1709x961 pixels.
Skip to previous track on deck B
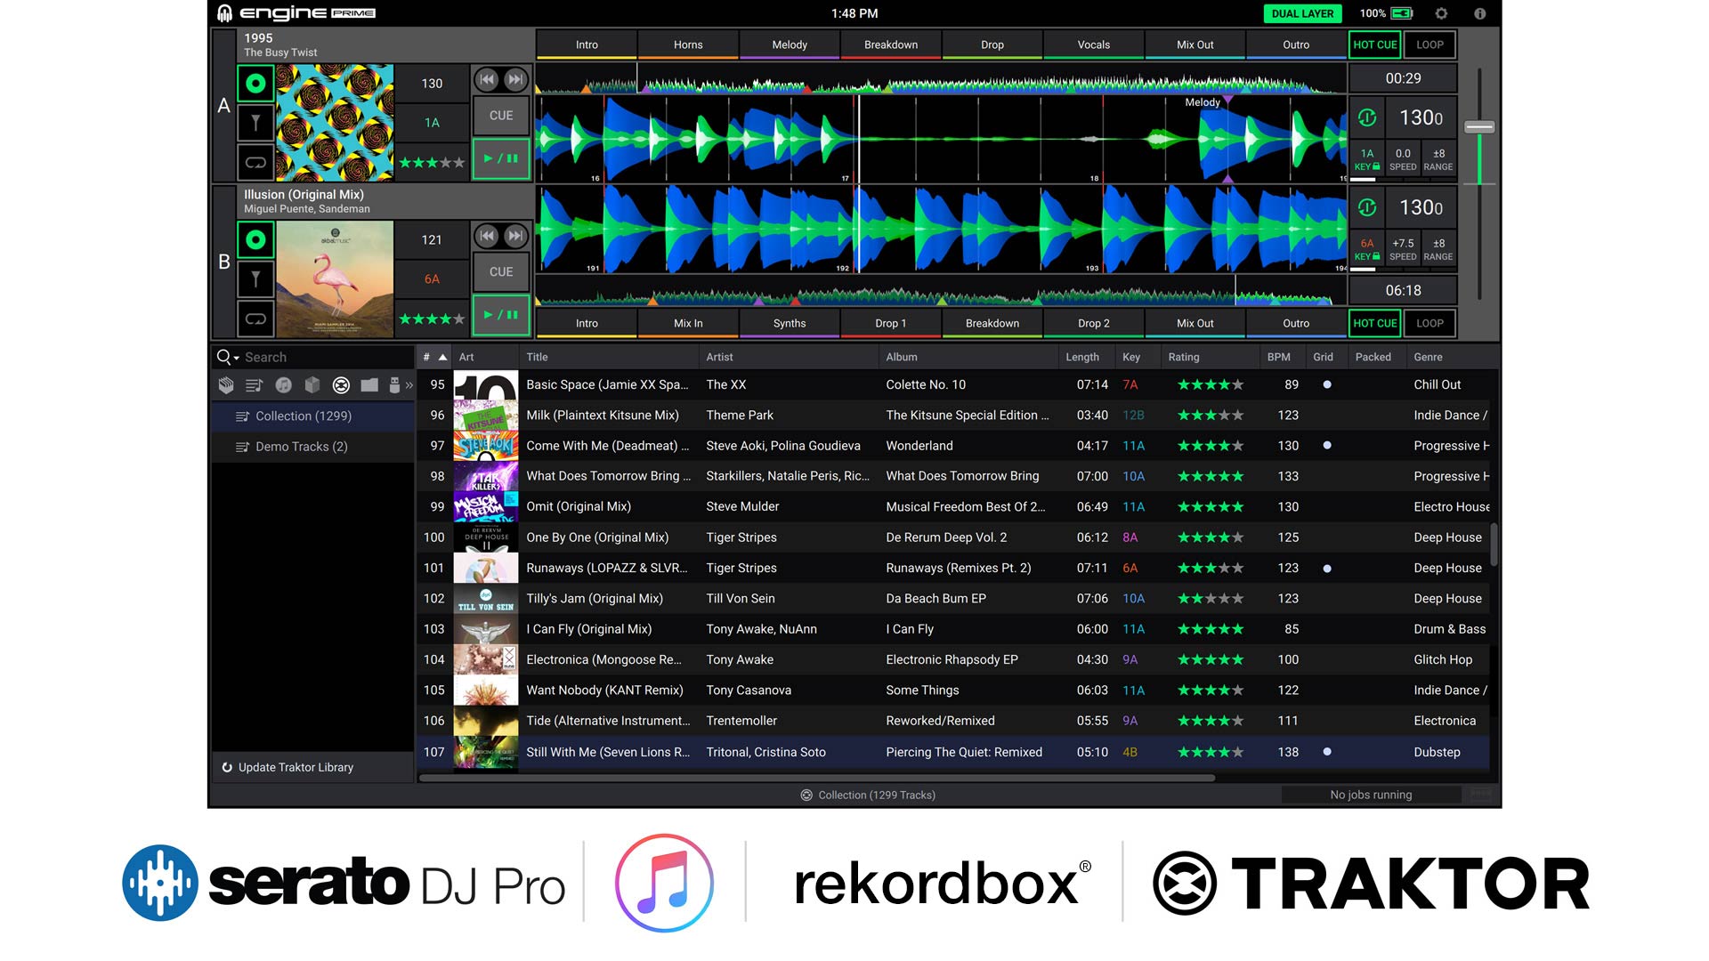487,236
